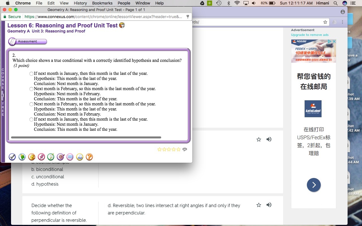This screenshot has width=362, height=226.
Task: Select first answer with hypothesis 'This month is the last'
Action: pyautogui.click(x=31, y=74)
